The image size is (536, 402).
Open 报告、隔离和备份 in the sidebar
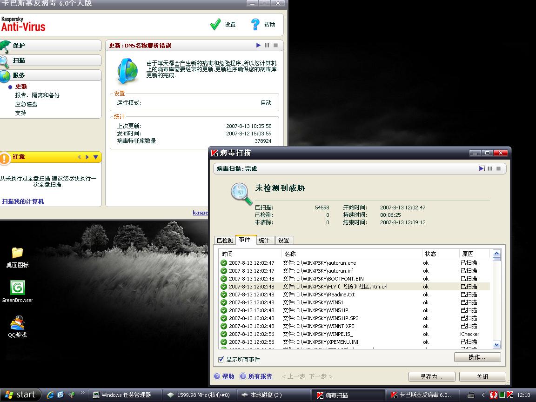[x=37, y=95]
